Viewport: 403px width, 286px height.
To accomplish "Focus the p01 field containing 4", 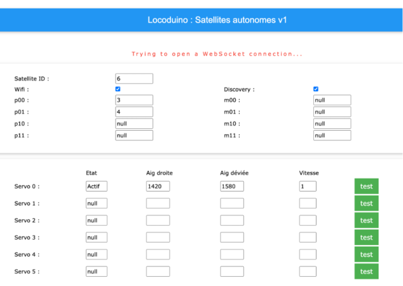I will coord(134,112).
